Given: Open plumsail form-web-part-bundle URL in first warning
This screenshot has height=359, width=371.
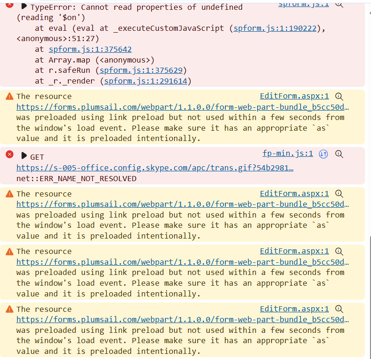Looking at the screenshot, I should 182,106.
